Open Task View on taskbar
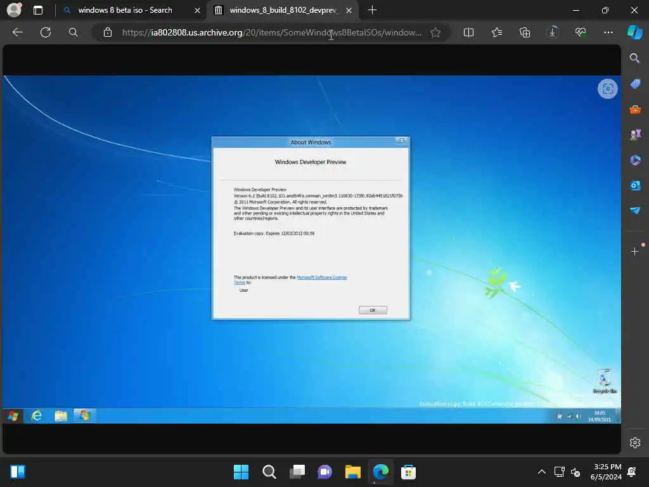Image resolution: width=649 pixels, height=487 pixels. (297, 472)
